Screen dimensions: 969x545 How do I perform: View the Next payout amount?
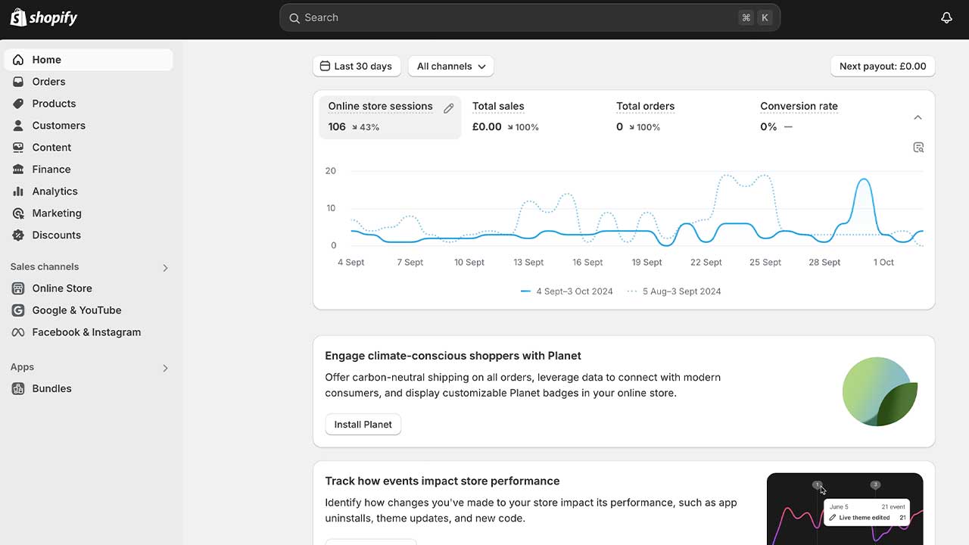click(x=882, y=66)
